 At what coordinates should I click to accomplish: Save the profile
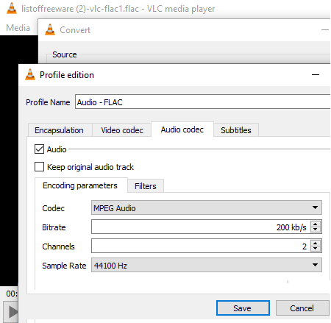point(243,308)
